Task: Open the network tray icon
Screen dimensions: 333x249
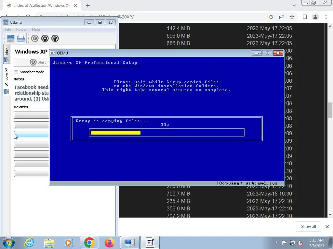Action: point(292,243)
